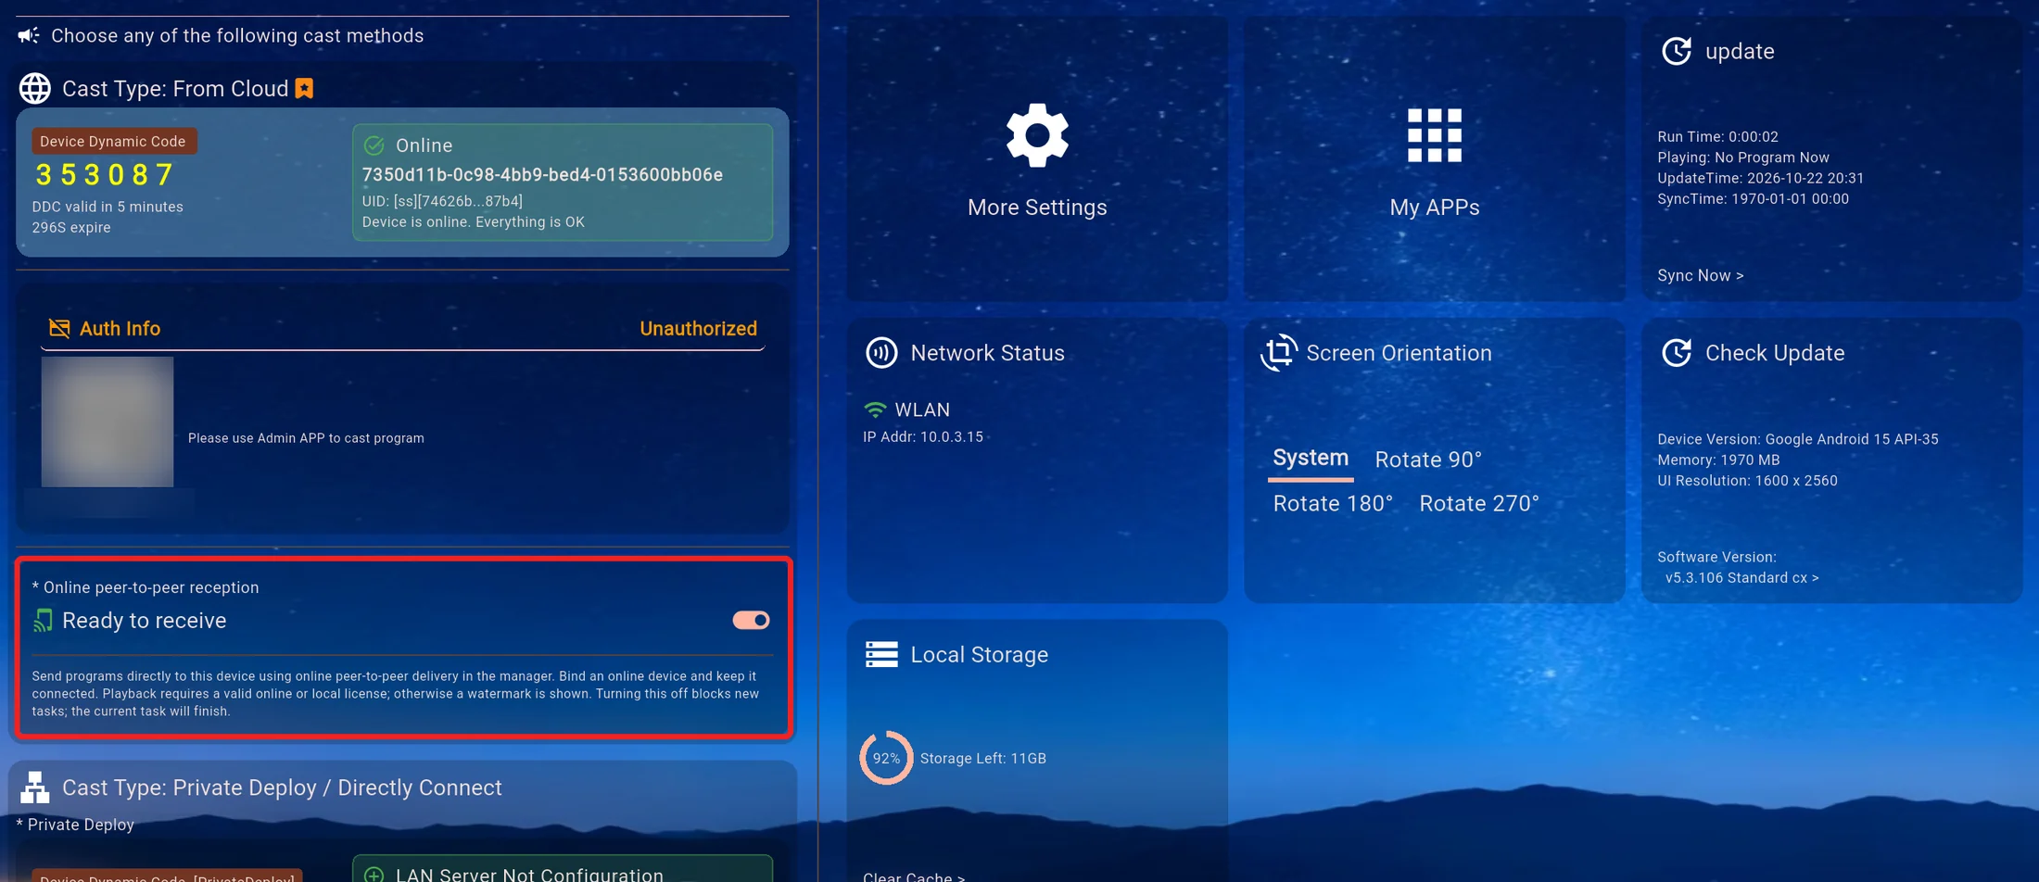Click the Check Update clock icon
The image size is (2039, 882).
click(1677, 353)
